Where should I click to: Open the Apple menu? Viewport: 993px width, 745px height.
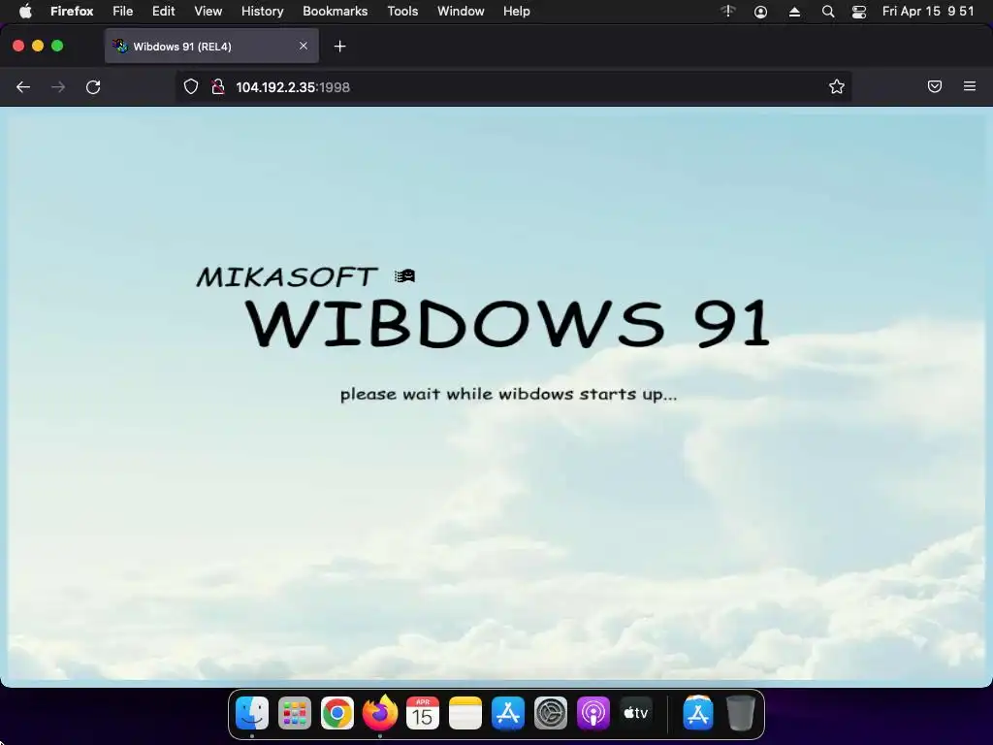pyautogui.click(x=25, y=12)
